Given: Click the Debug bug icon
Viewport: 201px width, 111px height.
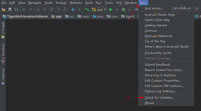Looking at the screenshot, I should (124, 9).
